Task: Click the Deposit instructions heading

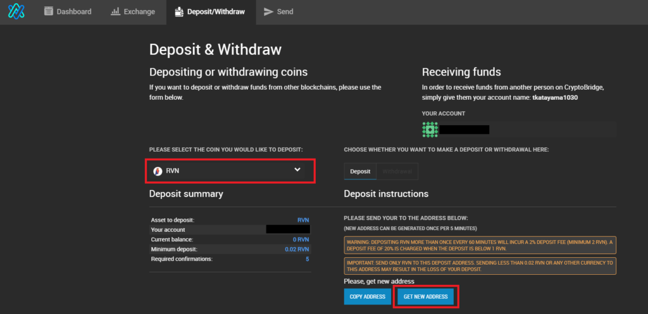Action: [386, 193]
